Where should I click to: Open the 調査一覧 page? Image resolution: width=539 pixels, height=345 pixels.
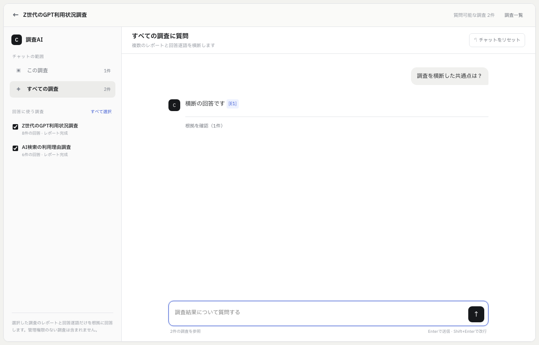[514, 15]
